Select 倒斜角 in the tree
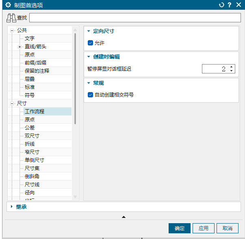 pyautogui.click(x=32, y=176)
